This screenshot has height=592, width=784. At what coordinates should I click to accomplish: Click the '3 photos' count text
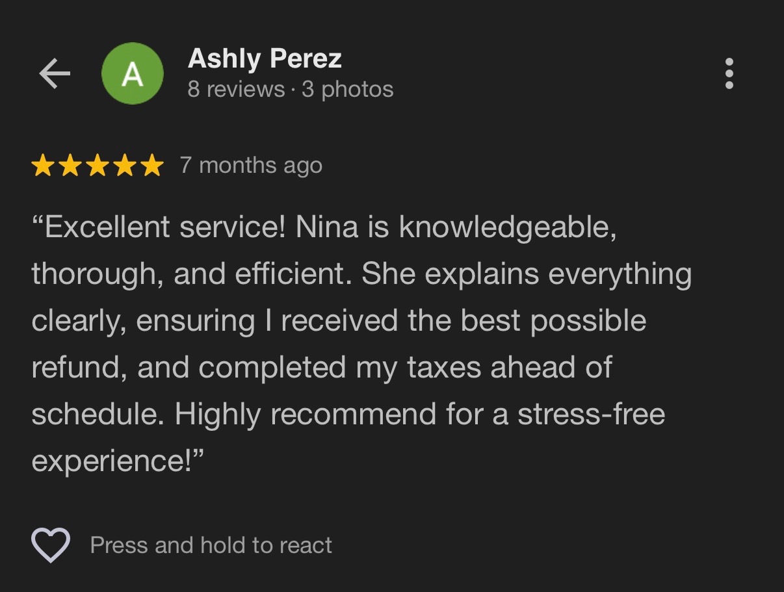point(347,89)
